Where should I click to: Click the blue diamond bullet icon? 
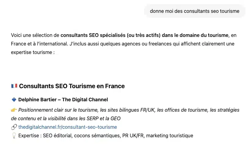point(14,99)
